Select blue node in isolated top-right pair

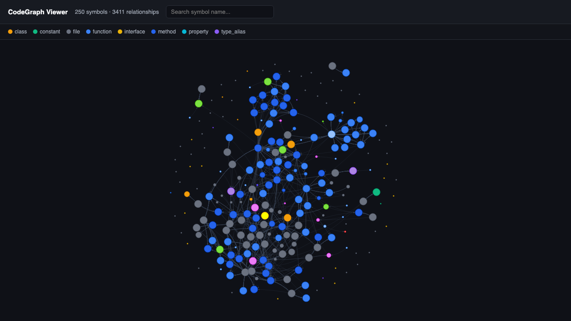coord(346,73)
